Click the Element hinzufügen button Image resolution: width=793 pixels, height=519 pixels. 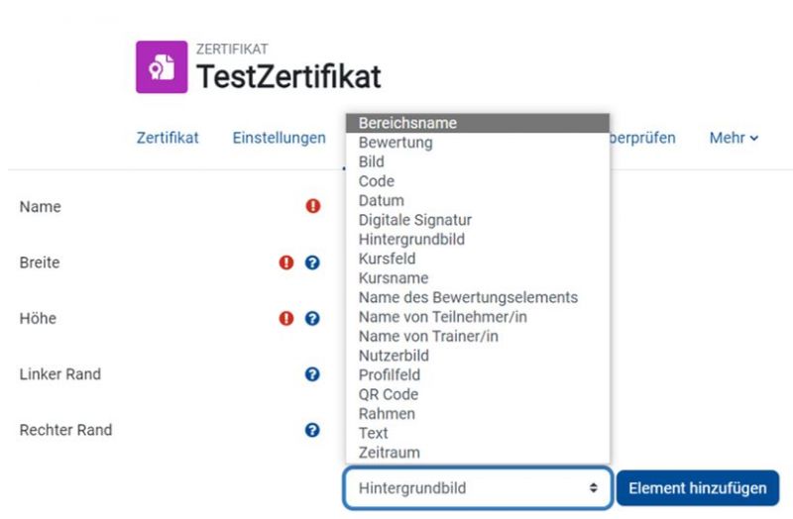coord(697,488)
